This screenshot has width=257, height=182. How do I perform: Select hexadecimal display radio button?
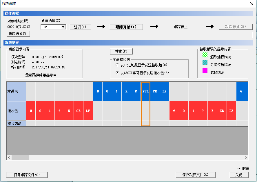coord(117,65)
